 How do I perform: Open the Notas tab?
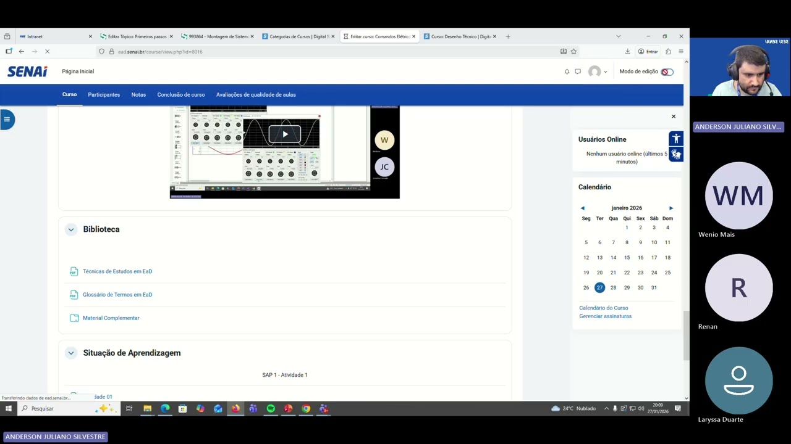(x=138, y=94)
